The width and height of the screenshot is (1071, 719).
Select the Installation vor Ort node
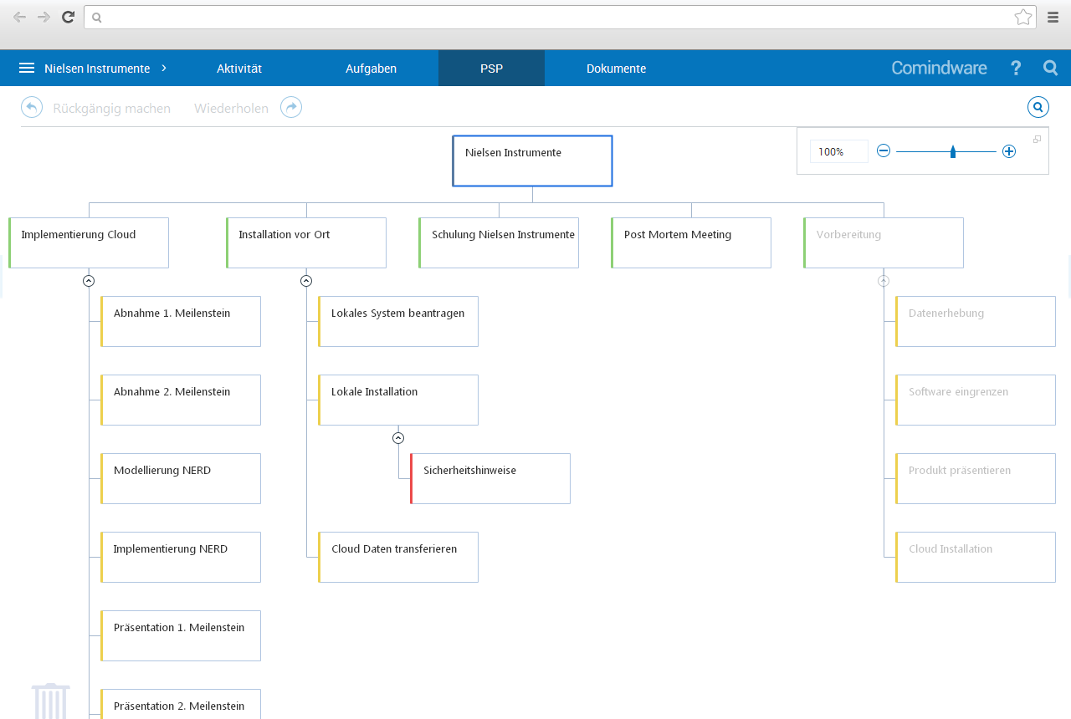point(306,242)
